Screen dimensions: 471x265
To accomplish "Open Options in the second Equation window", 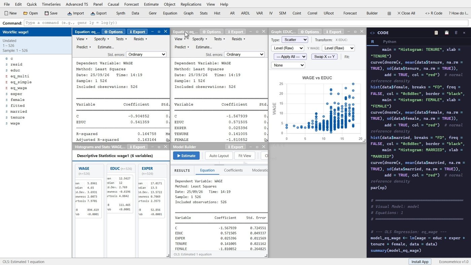I will point(212,32).
